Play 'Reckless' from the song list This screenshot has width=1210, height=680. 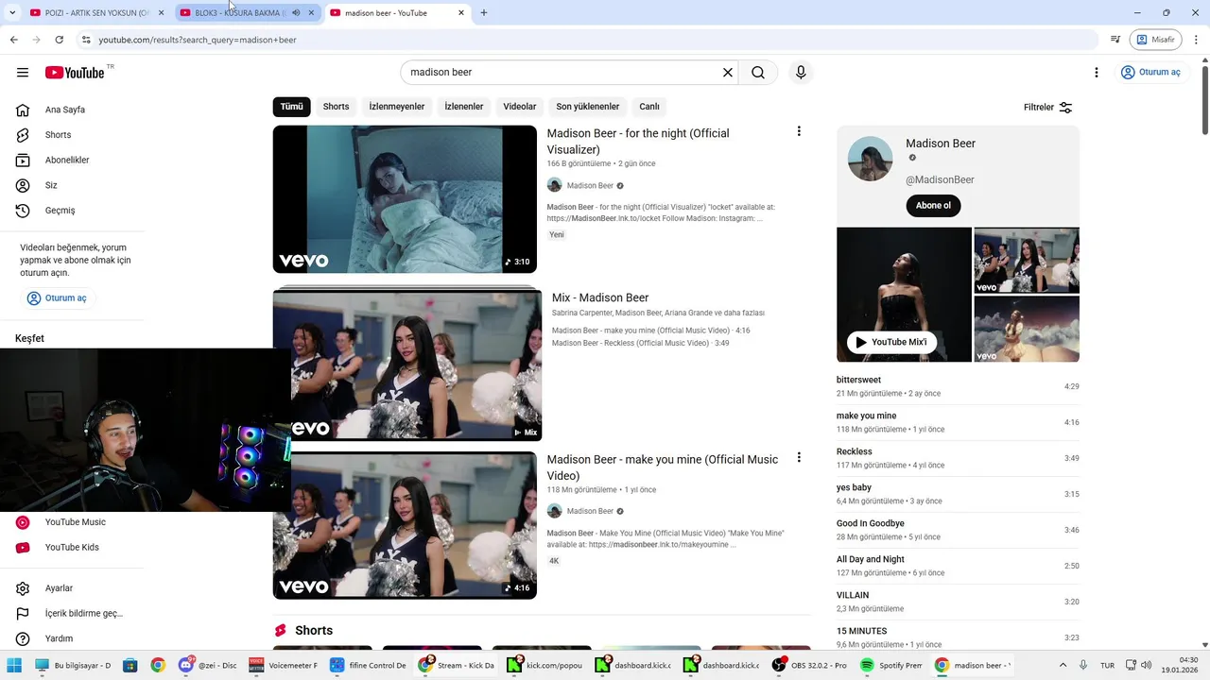958,458
